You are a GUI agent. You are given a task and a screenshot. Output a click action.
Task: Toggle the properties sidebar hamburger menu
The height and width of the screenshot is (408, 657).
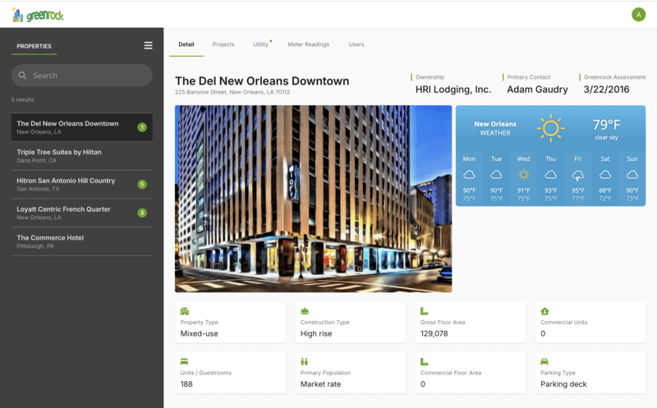pos(148,45)
